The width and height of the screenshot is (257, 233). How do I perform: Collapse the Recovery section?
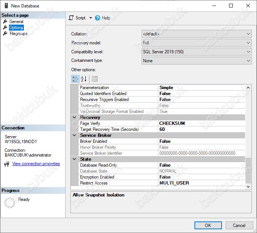74,117
